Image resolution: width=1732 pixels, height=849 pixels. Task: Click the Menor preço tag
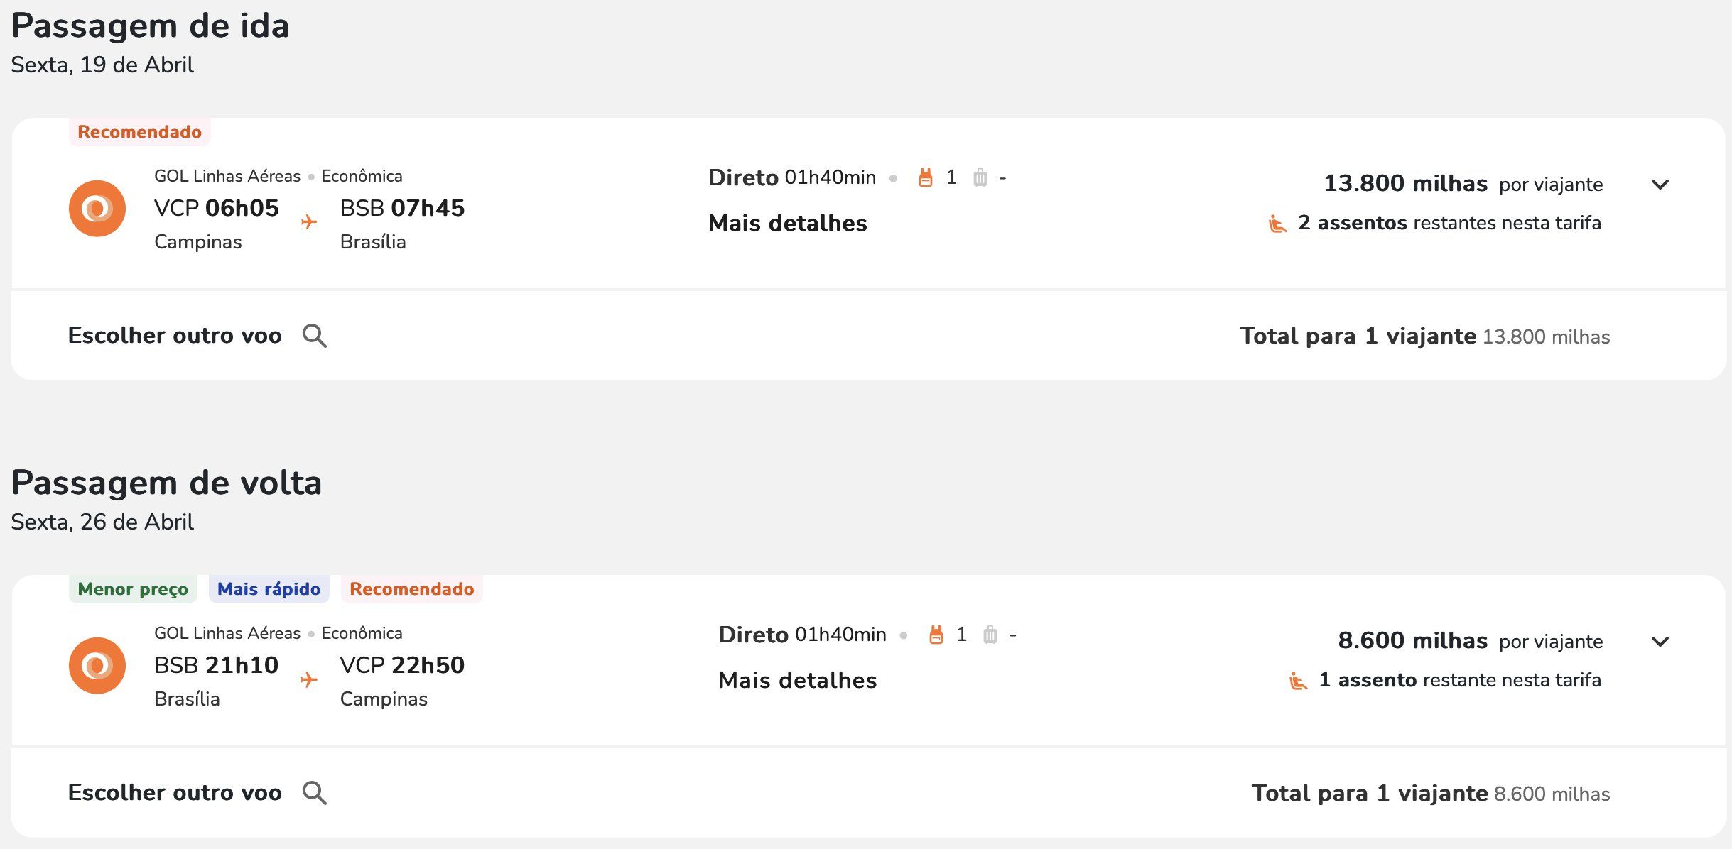pyautogui.click(x=133, y=589)
